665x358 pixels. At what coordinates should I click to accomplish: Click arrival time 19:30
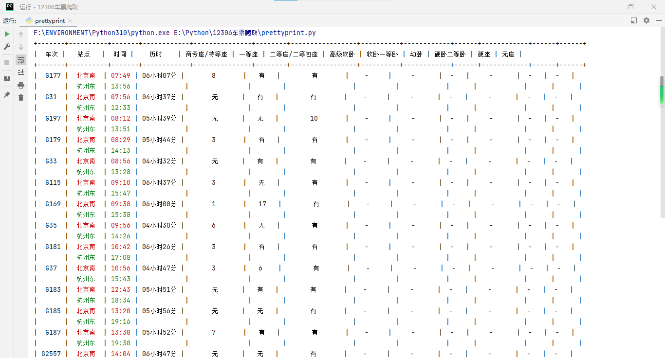[x=121, y=343]
